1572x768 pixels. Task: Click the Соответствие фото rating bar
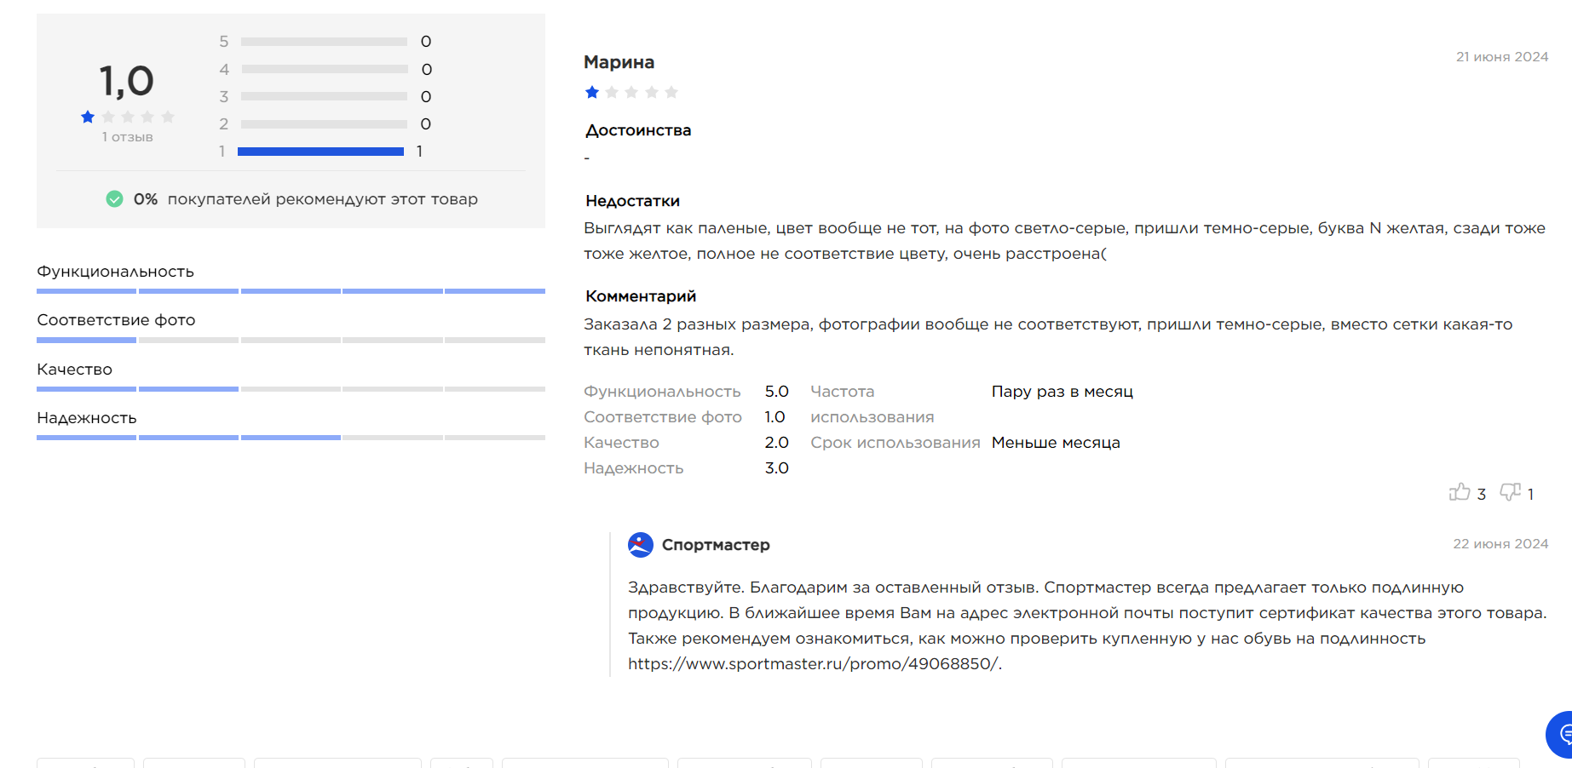[x=291, y=340]
